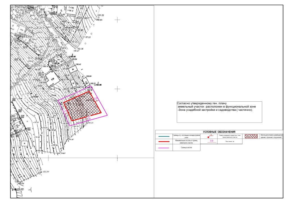
Task: Click the teal cadastral boundary line sample
Action: [x=164, y=136]
